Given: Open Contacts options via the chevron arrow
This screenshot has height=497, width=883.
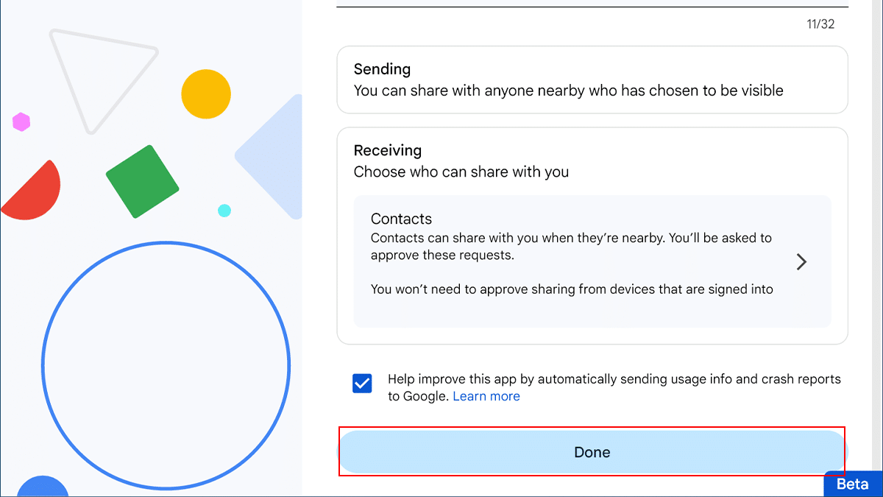Looking at the screenshot, I should coord(801,262).
